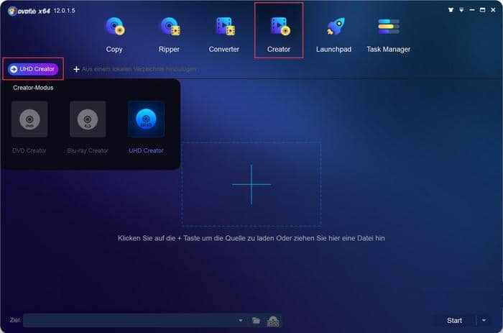Click the DVDFab logo icon

[x=12, y=12]
